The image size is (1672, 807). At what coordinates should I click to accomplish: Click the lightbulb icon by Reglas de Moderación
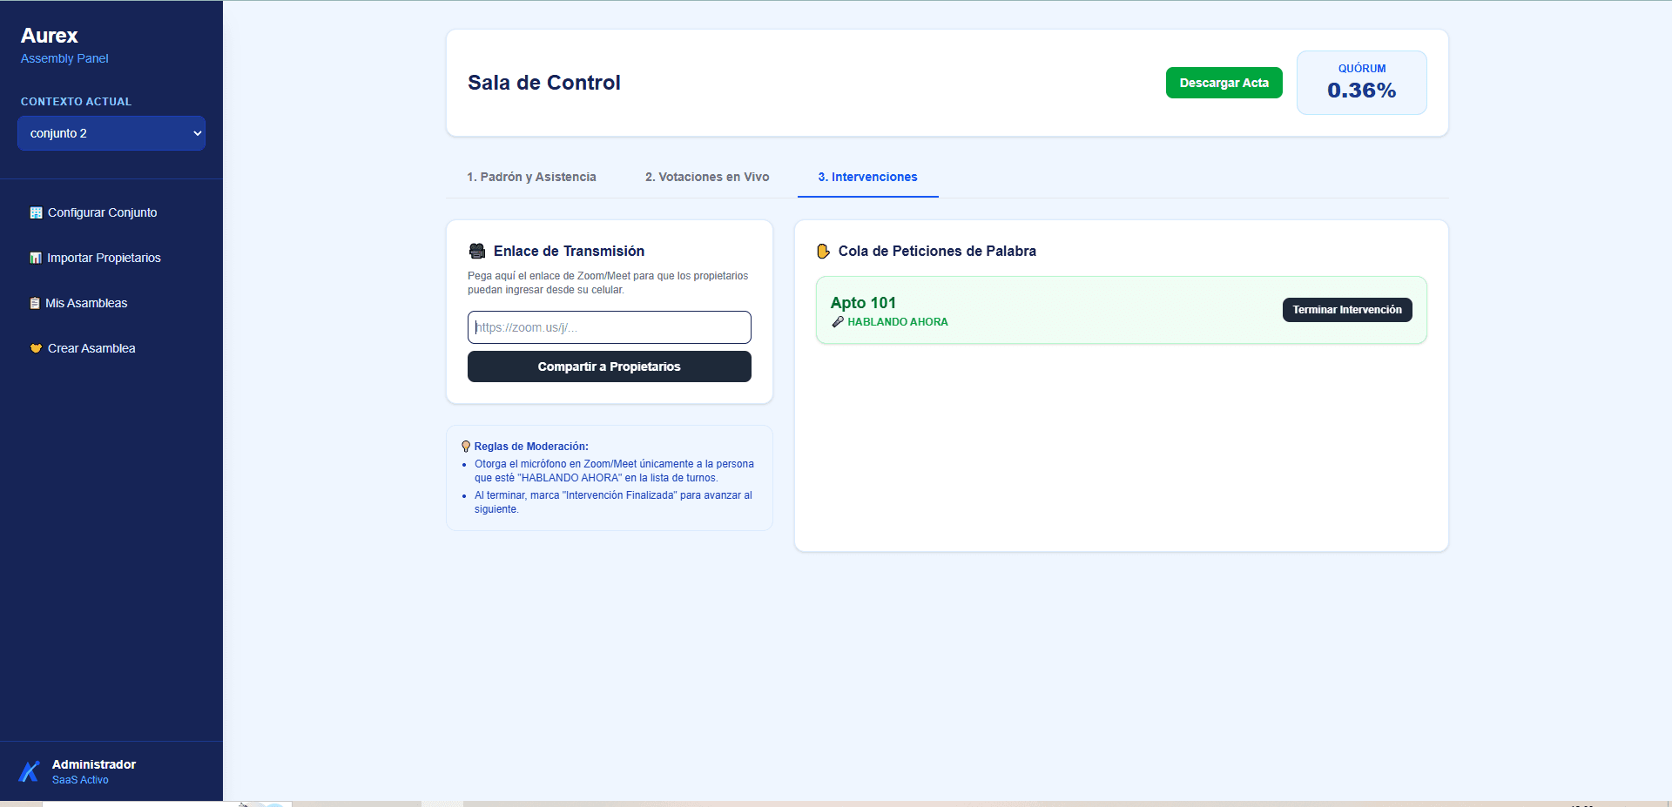pyautogui.click(x=466, y=447)
